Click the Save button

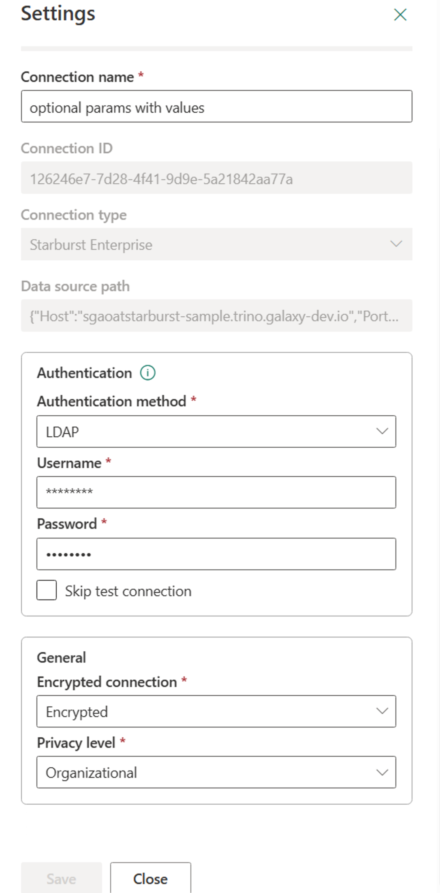(61, 878)
